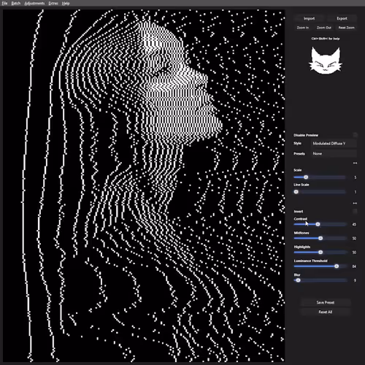Open the Adjustments menu
Screen dimensions: 365x365
(x=34, y=4)
